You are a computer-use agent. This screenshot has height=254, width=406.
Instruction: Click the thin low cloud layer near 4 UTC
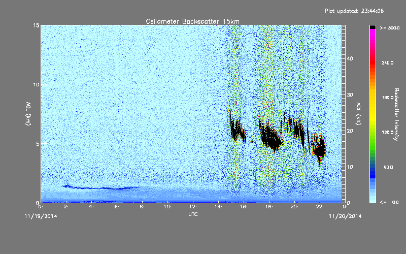tap(101, 187)
